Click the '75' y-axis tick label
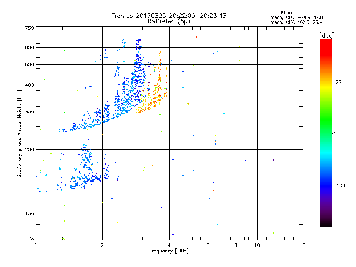This screenshot has width=356, height=267. pyautogui.click(x=31, y=239)
